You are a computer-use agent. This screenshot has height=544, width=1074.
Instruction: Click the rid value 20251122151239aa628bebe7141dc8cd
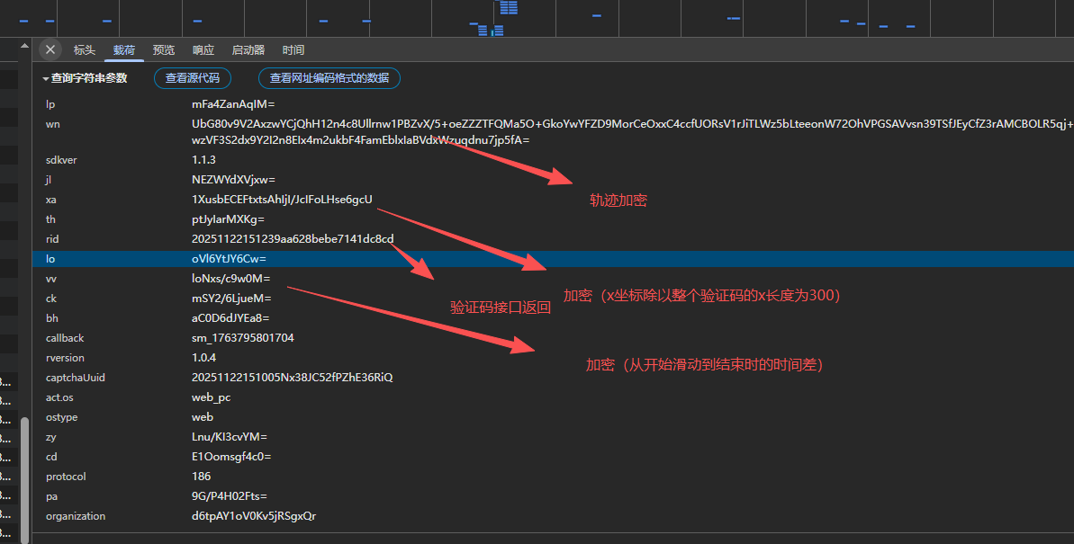click(293, 239)
